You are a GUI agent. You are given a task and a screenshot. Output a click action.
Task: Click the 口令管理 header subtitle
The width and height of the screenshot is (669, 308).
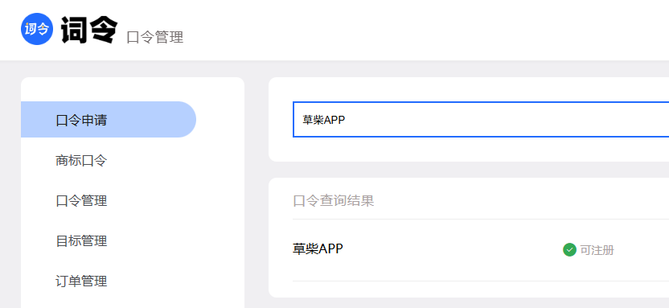pyautogui.click(x=155, y=37)
